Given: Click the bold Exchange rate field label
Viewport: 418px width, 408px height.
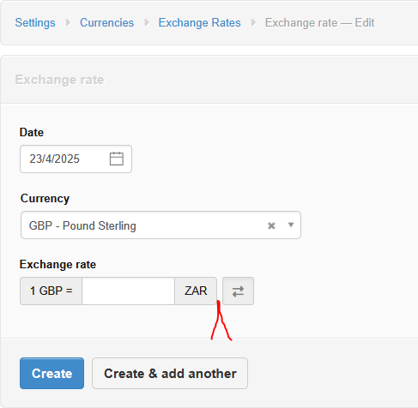Looking at the screenshot, I should tap(58, 265).
